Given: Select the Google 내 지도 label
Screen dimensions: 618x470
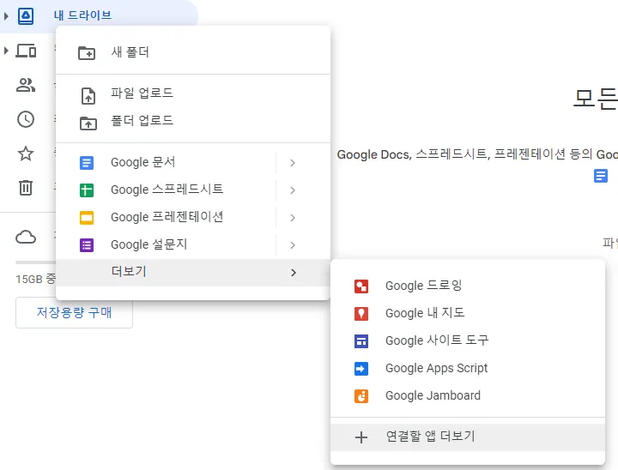Looking at the screenshot, I should pyautogui.click(x=425, y=313).
